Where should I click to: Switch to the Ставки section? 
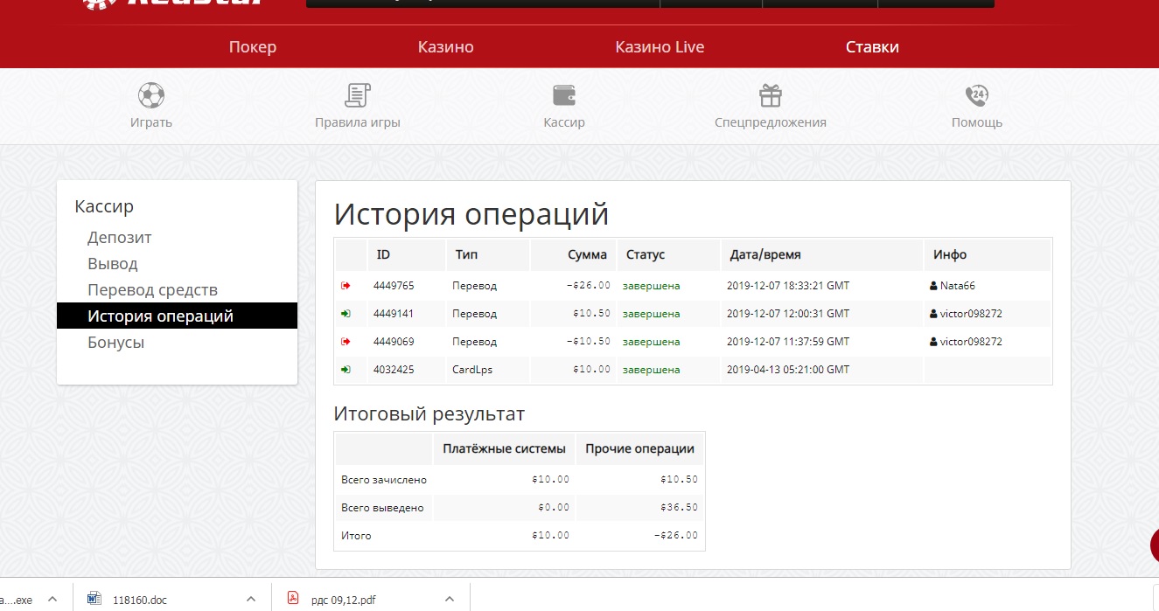872,47
